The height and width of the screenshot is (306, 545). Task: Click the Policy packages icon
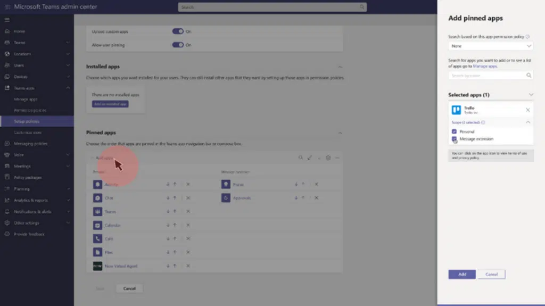7,177
